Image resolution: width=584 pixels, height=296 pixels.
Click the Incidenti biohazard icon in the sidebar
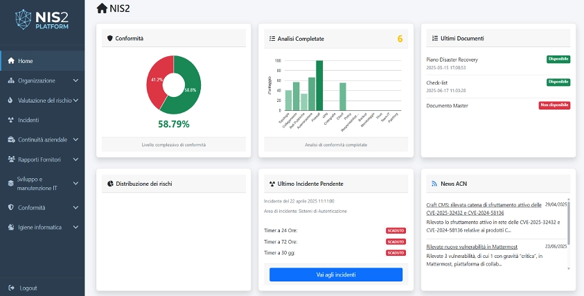click(x=11, y=119)
